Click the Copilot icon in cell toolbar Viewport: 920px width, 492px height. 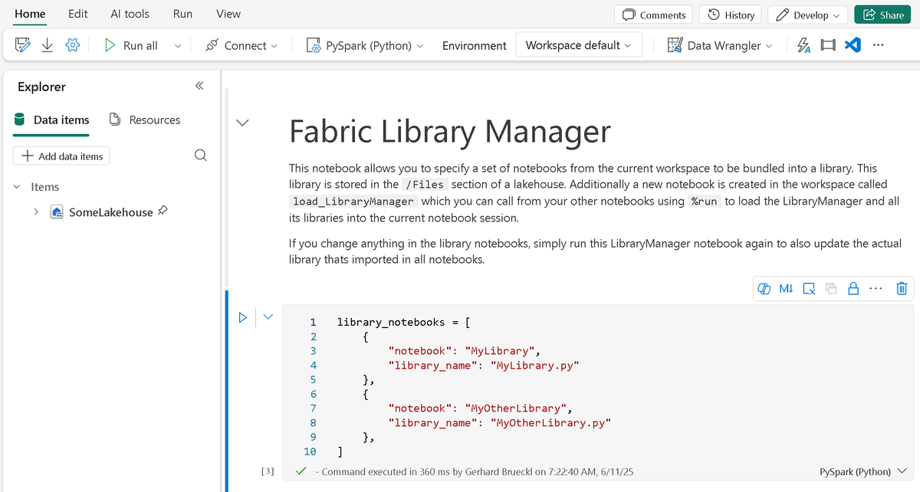764,289
